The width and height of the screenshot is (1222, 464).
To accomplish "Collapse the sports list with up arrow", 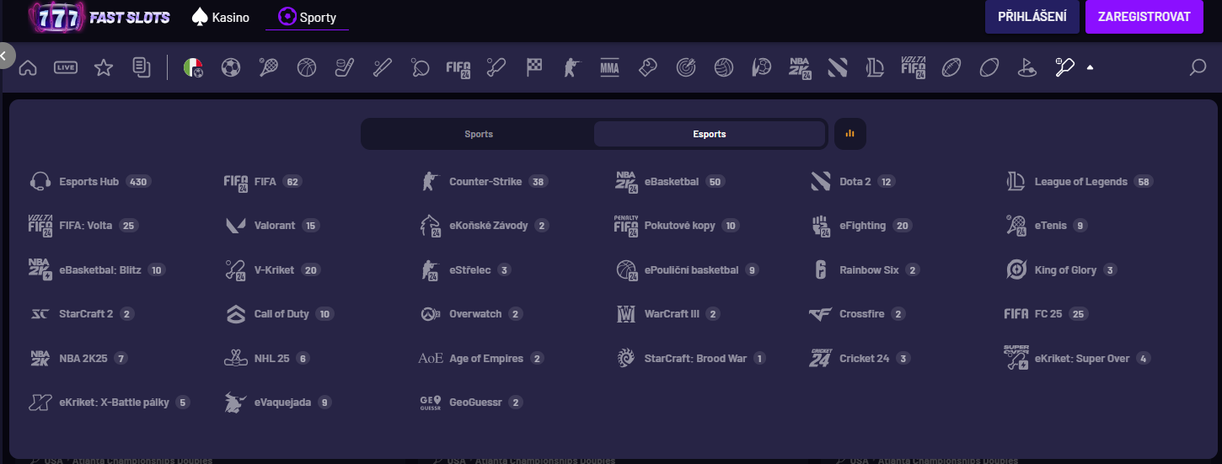I will click(x=1090, y=68).
